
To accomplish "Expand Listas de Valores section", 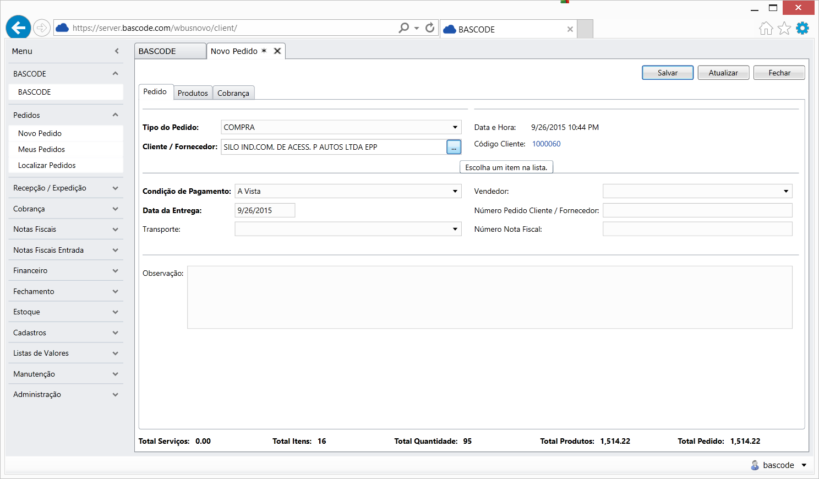I will pos(115,353).
